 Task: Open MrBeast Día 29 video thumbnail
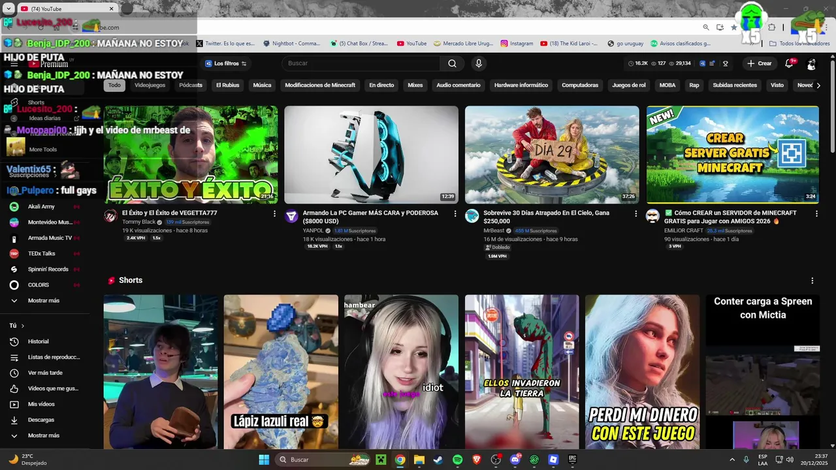(x=552, y=155)
